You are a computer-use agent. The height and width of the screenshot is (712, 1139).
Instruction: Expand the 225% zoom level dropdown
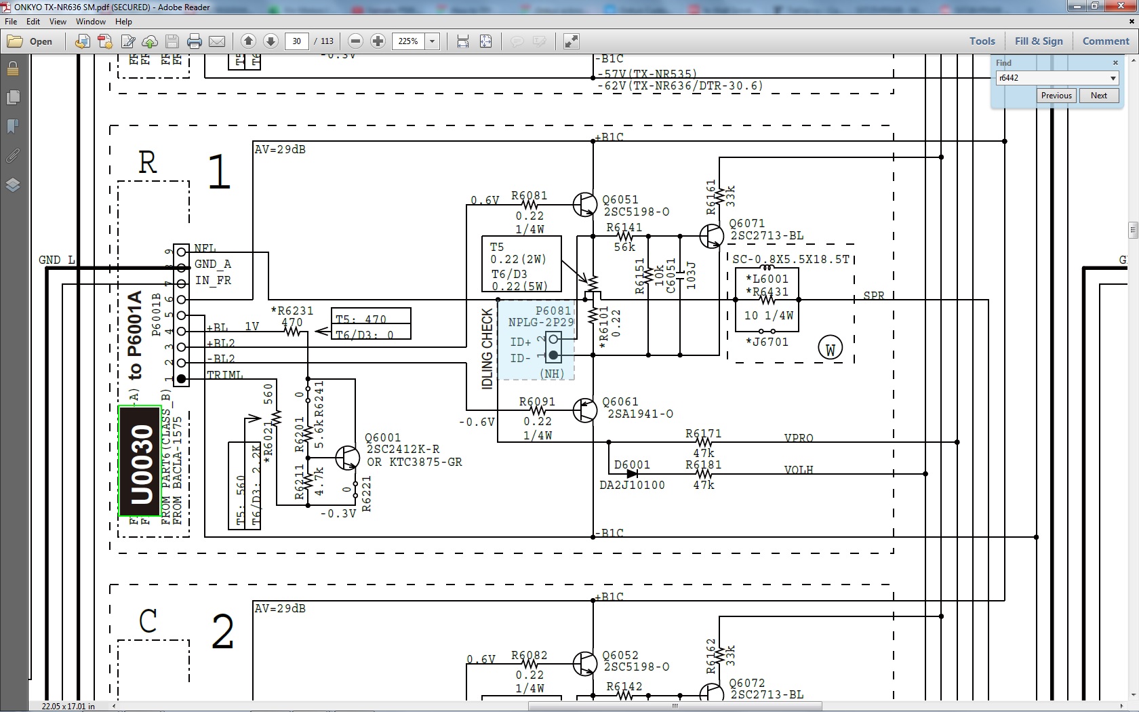pos(432,41)
